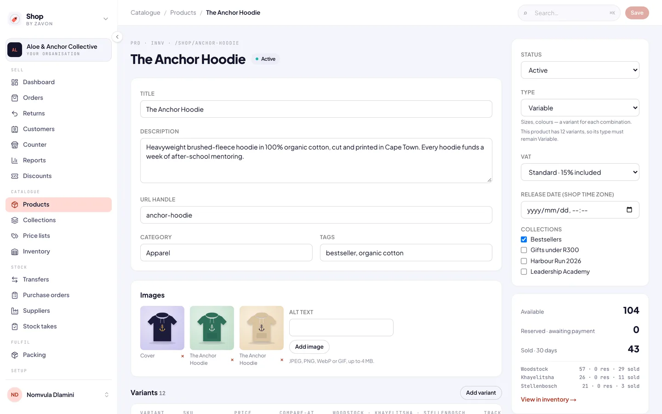Screen dimensions: 662x414
Task: Open Purchase orders
Action: click(58, 295)
